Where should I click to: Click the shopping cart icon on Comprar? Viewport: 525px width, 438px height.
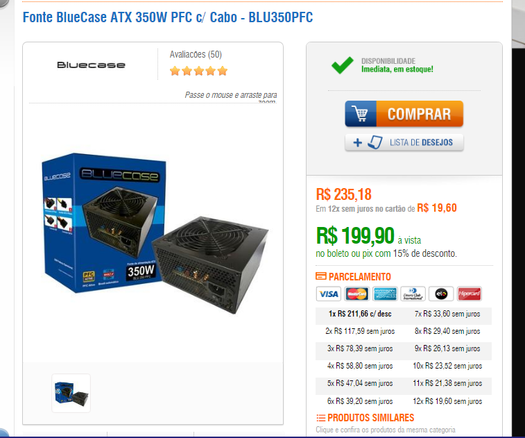click(361, 114)
